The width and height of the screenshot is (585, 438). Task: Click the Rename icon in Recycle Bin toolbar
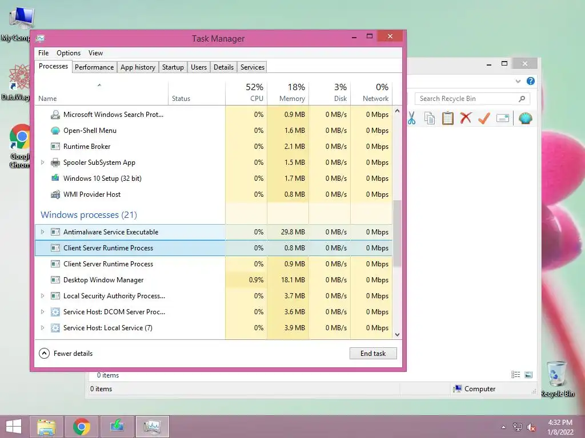503,119
